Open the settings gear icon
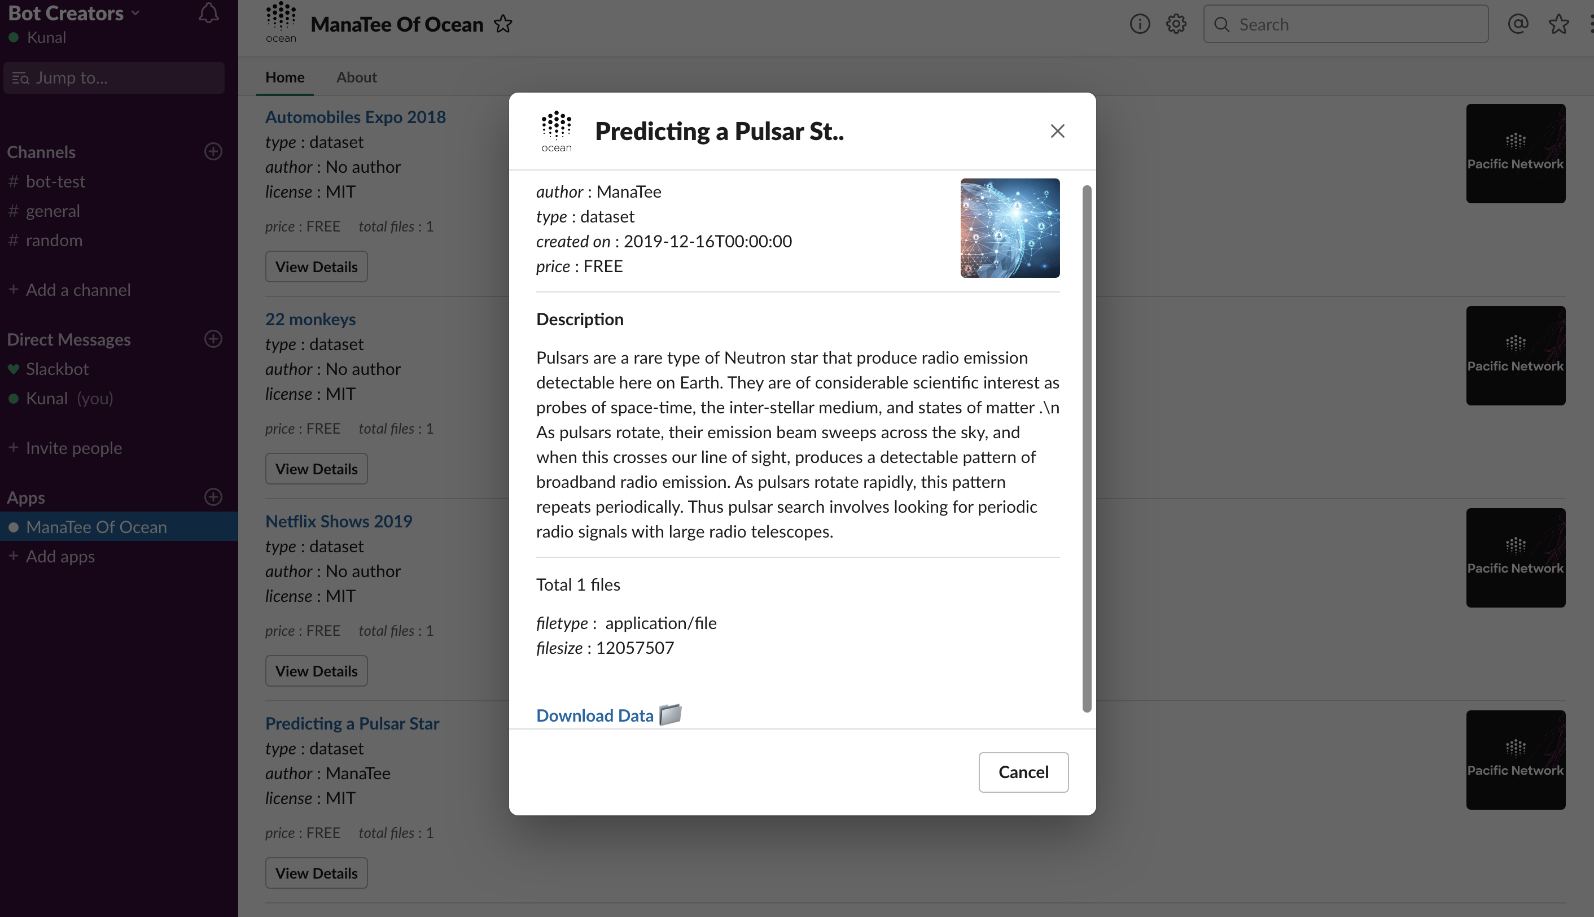Viewport: 1594px width, 917px height. [1175, 24]
